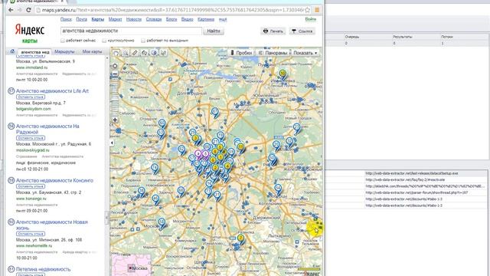
Task: Expand the 'ещё' services menu
Action: pos(223,19)
